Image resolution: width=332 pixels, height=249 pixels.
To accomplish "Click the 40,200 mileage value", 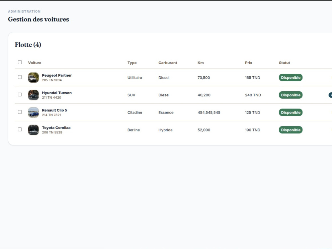I will pyautogui.click(x=204, y=95).
